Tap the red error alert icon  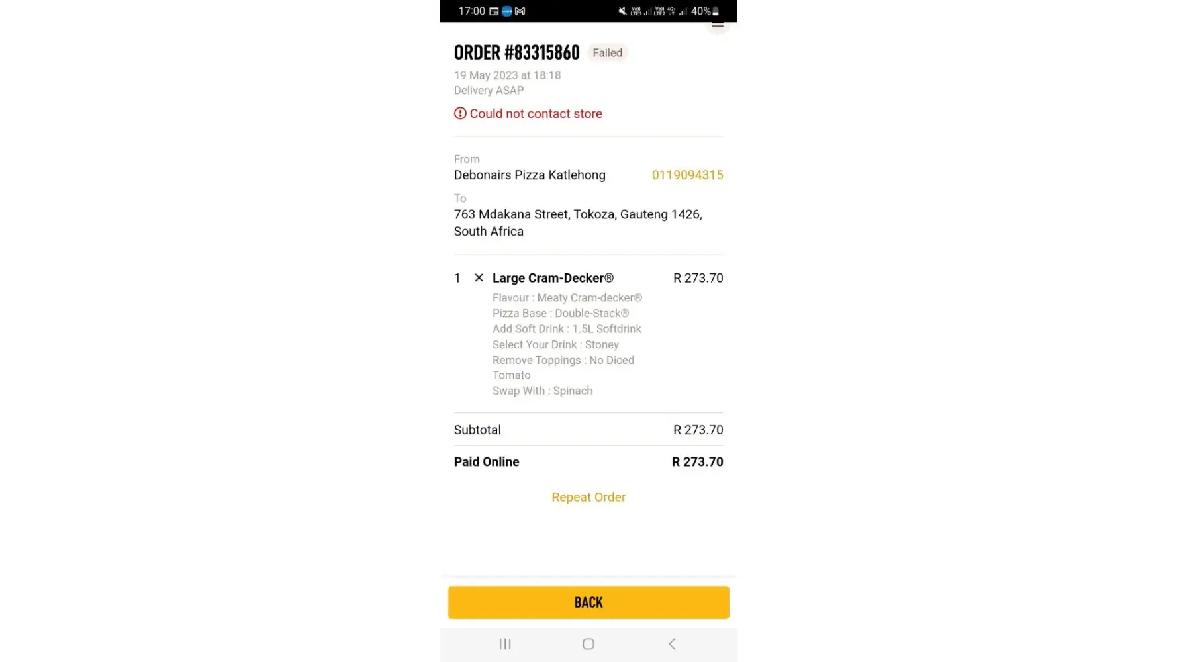pos(460,113)
